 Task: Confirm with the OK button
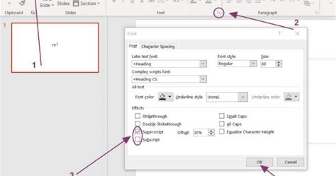tap(260, 162)
